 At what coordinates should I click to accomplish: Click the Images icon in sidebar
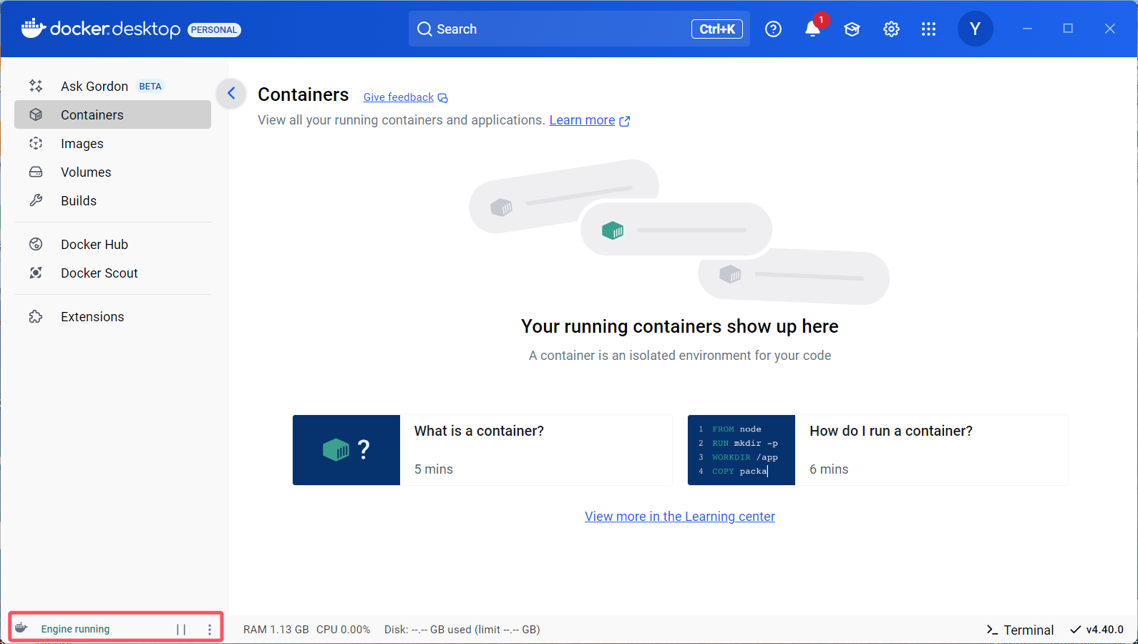36,143
